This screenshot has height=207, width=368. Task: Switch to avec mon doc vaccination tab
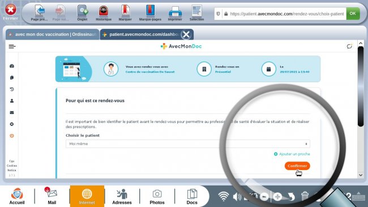[x=53, y=35]
